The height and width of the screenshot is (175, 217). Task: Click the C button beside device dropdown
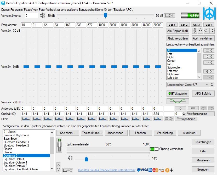coord(212,85)
